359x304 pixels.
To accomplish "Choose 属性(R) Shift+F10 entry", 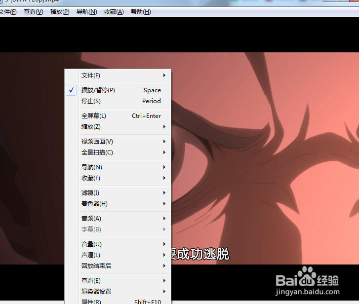I will (x=118, y=301).
